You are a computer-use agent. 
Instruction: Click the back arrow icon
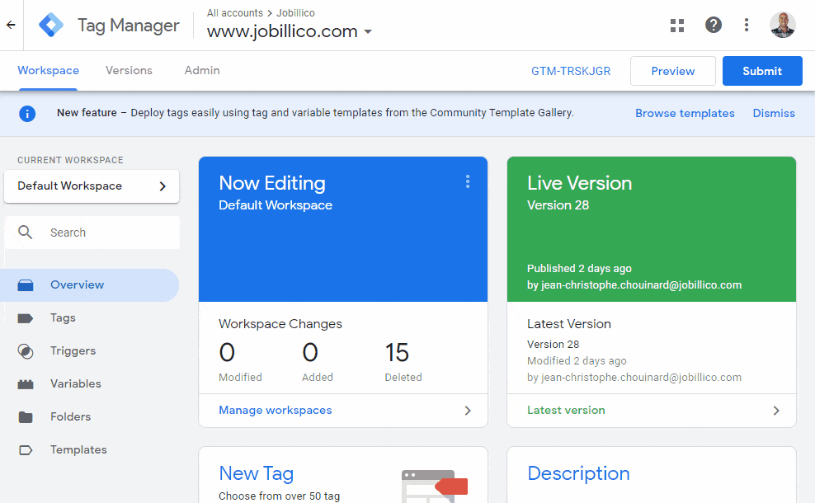pyautogui.click(x=11, y=25)
